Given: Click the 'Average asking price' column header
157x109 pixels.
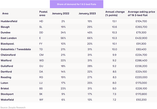Looking at the screenshot, I should point(141,13).
